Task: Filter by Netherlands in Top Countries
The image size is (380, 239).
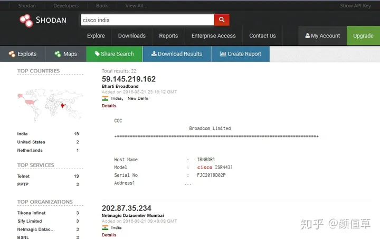Action: point(30,150)
